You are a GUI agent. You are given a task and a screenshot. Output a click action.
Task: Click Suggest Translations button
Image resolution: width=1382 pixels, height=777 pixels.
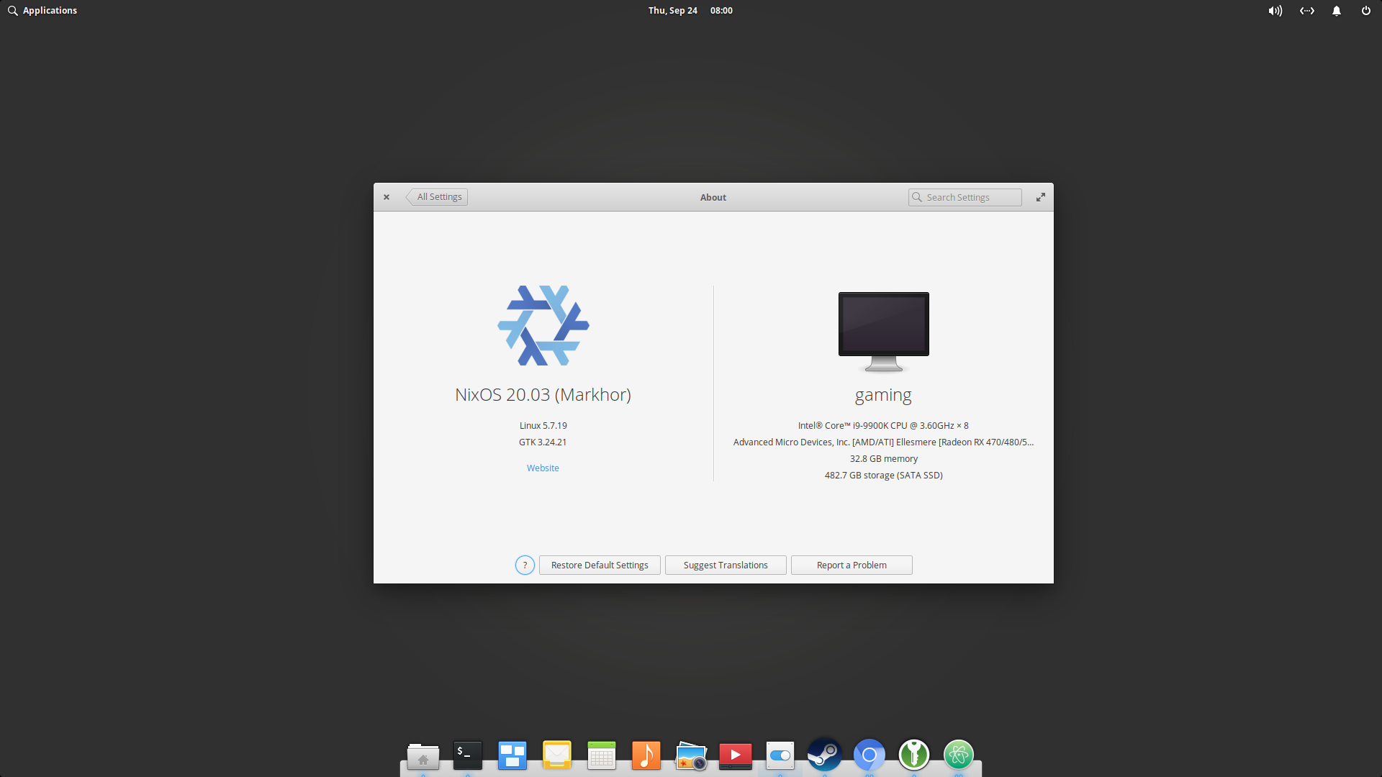tap(726, 565)
